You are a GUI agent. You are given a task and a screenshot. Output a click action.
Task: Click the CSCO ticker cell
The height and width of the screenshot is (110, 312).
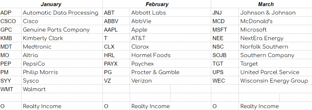pyautogui.click(x=11, y=21)
